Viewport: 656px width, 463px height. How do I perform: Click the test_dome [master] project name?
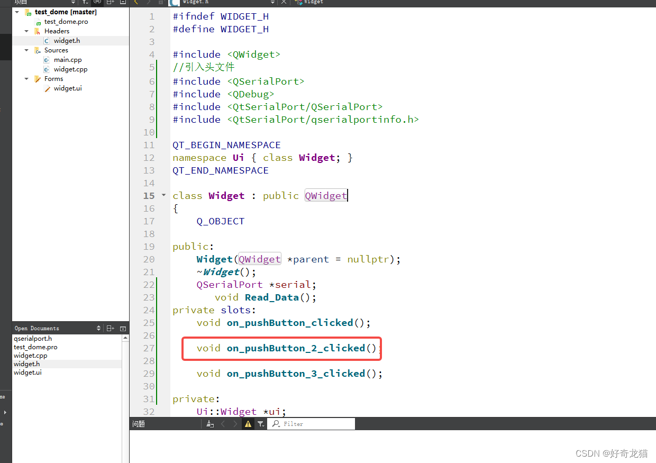[66, 12]
